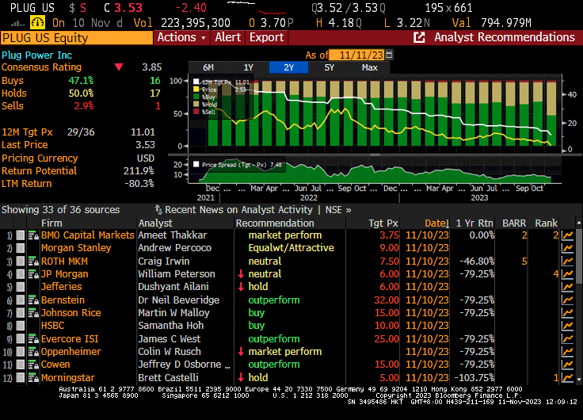
Task: Click the PLUG US Equity security field
Action: coord(77,37)
